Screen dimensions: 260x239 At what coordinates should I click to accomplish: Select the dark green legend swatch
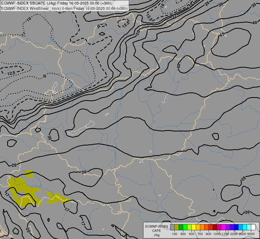[x=181, y=227]
